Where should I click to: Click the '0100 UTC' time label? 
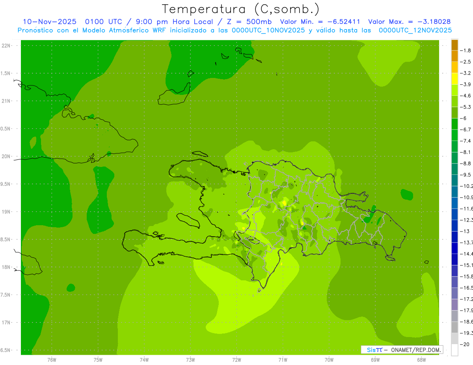(x=104, y=22)
